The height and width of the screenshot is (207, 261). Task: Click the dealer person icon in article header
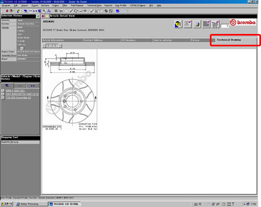click(178, 24)
